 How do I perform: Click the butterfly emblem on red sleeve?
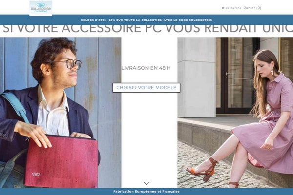pos(36,175)
